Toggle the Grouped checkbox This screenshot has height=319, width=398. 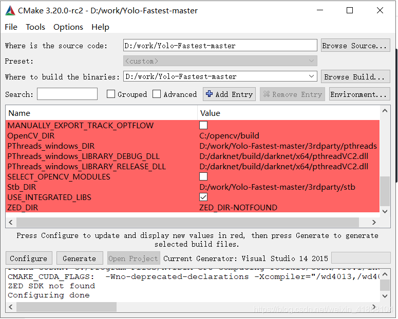tap(111, 94)
